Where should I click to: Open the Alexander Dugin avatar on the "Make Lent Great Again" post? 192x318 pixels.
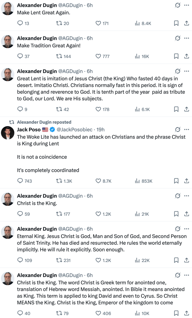pos(7,8)
